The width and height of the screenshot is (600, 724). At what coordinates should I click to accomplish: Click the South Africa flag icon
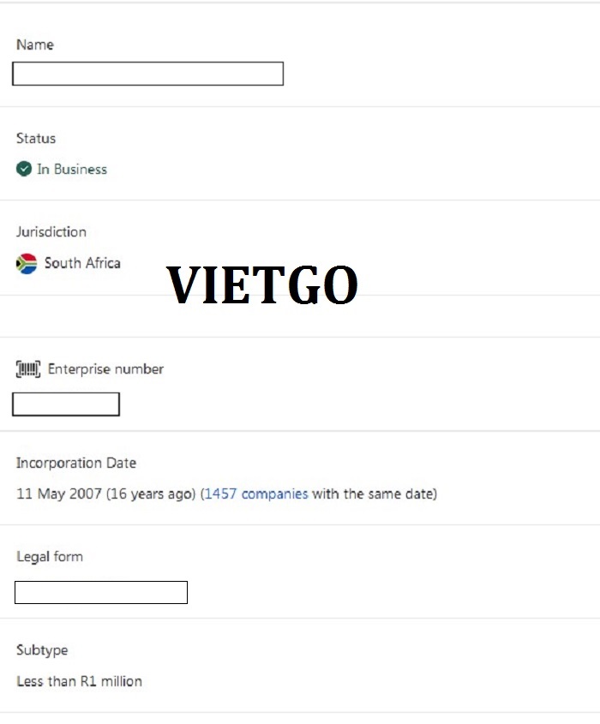27,264
